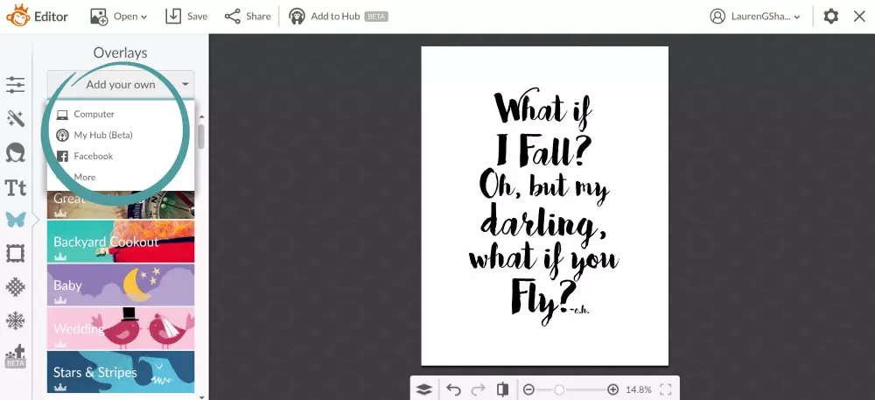The width and height of the screenshot is (875, 400).
Task: Click Add to Hub button
Action: point(338,17)
